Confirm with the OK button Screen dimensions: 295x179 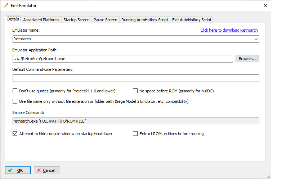click(x=18, y=170)
